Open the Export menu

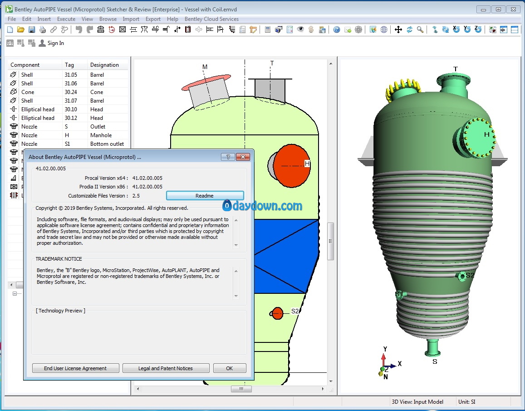click(x=153, y=19)
